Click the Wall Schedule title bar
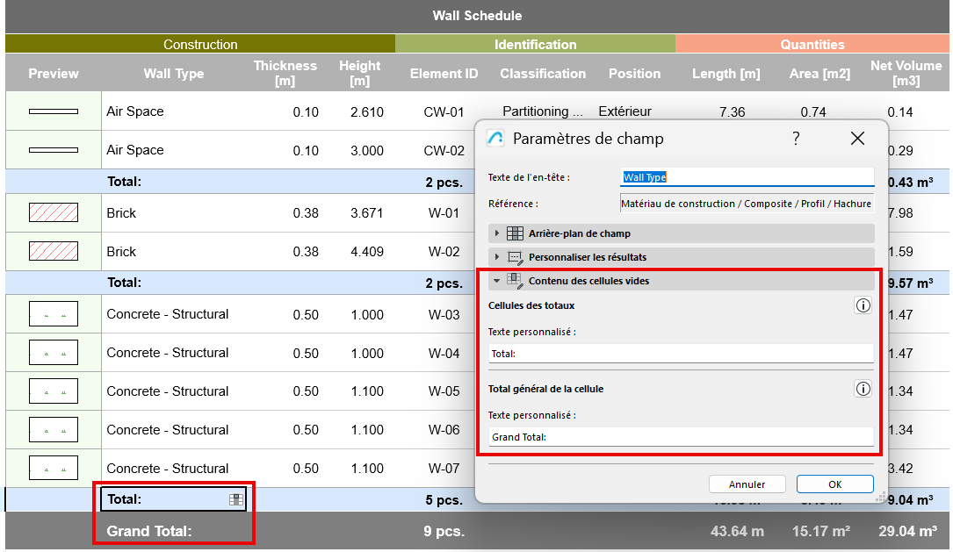The image size is (953, 552). (477, 16)
